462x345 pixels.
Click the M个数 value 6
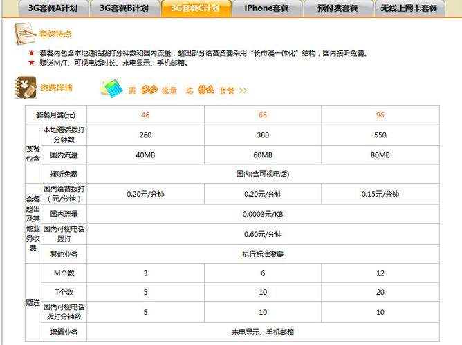point(263,273)
